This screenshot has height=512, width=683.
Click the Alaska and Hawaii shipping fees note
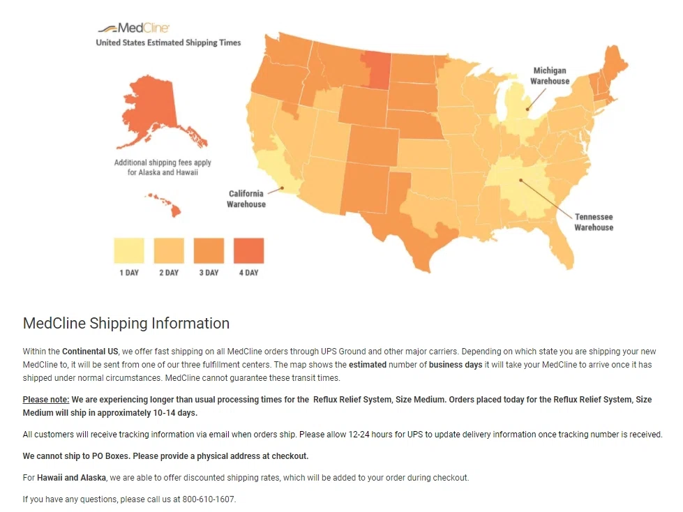coord(163,167)
